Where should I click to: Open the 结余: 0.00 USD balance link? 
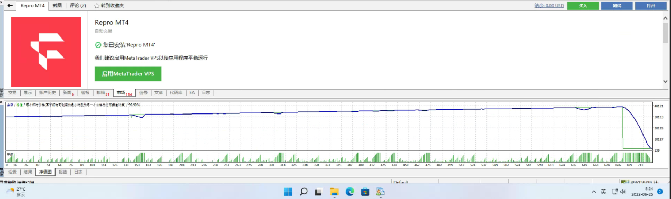(x=549, y=6)
